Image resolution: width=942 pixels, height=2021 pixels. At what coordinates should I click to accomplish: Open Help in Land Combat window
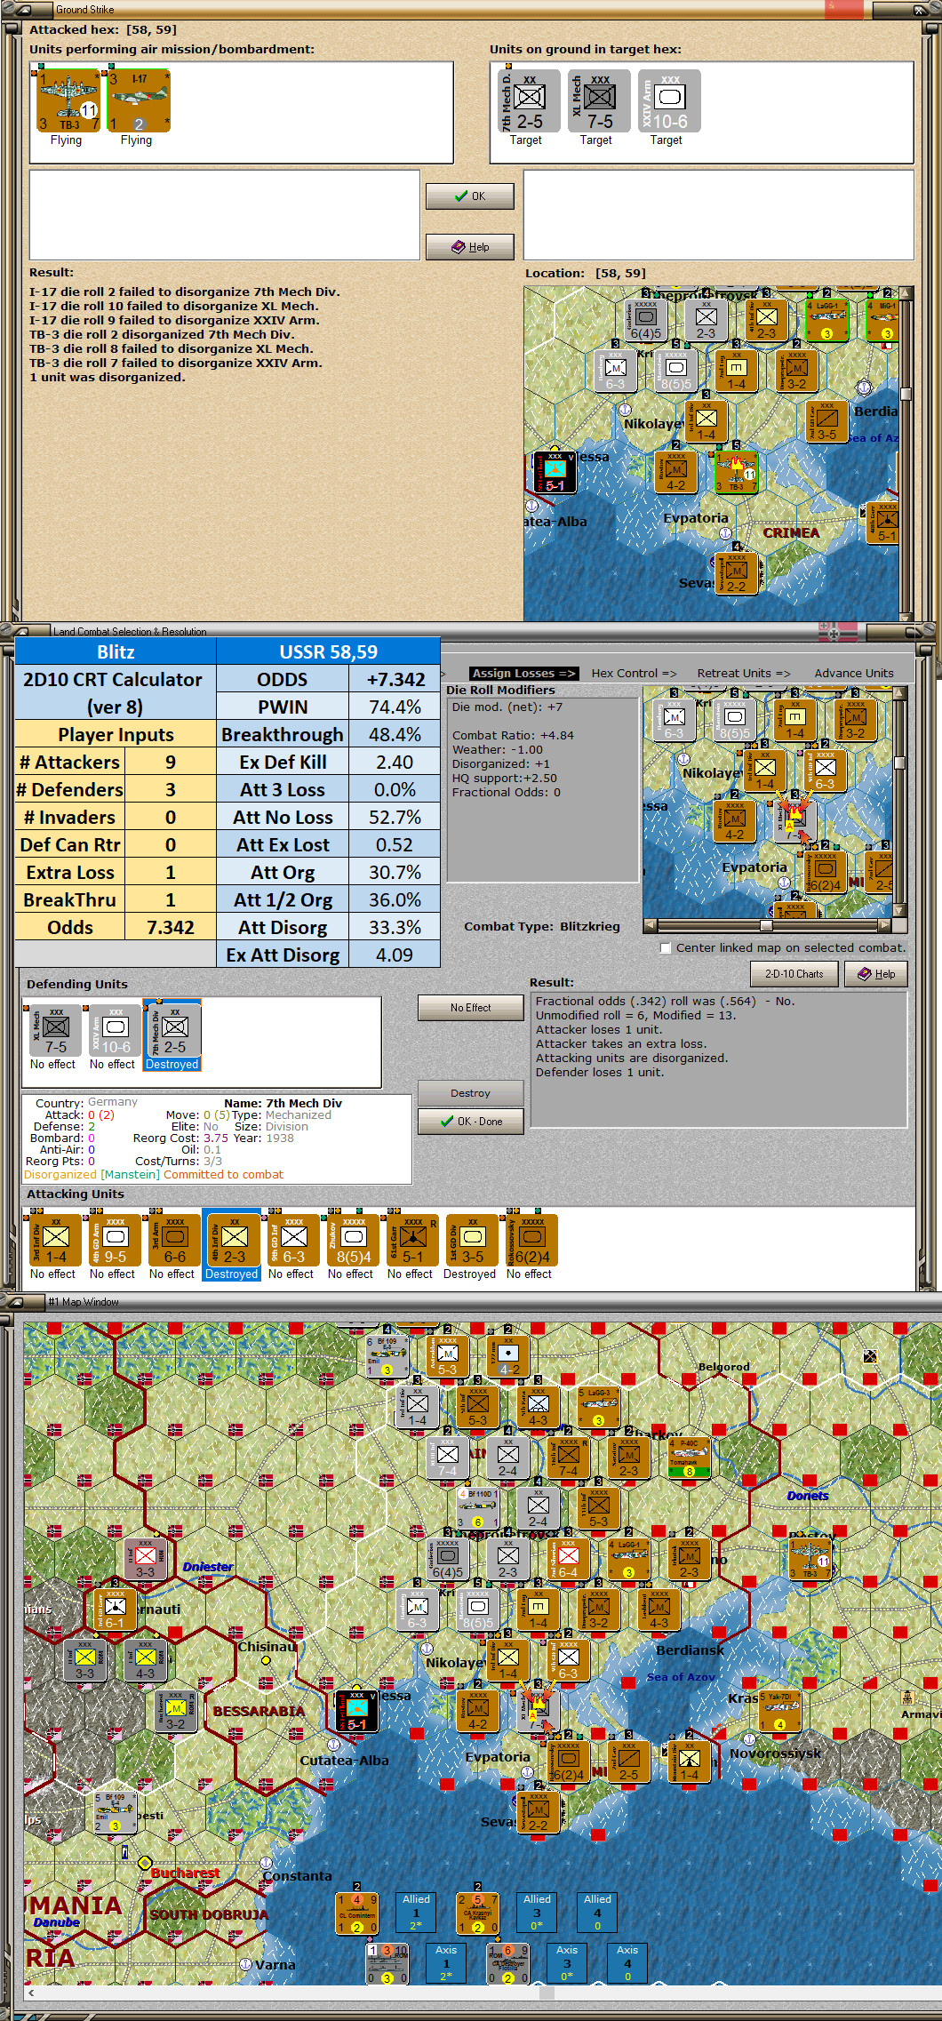[x=876, y=974]
